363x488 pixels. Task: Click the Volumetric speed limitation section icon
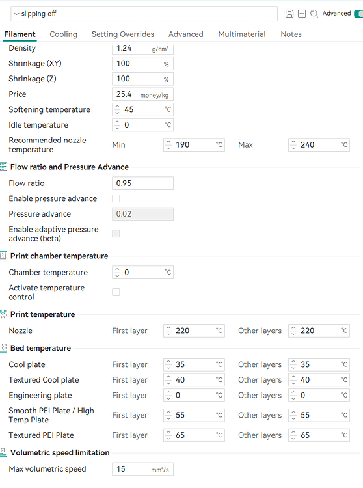(x=3, y=452)
